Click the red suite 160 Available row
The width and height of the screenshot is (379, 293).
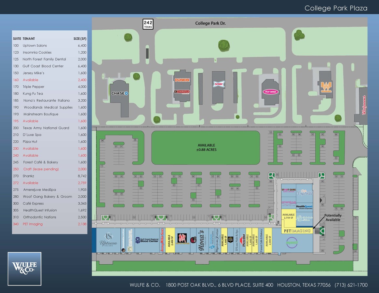point(49,80)
